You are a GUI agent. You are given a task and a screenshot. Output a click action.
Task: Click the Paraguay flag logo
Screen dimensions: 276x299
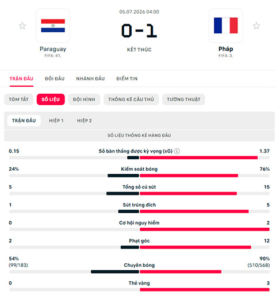point(53,25)
